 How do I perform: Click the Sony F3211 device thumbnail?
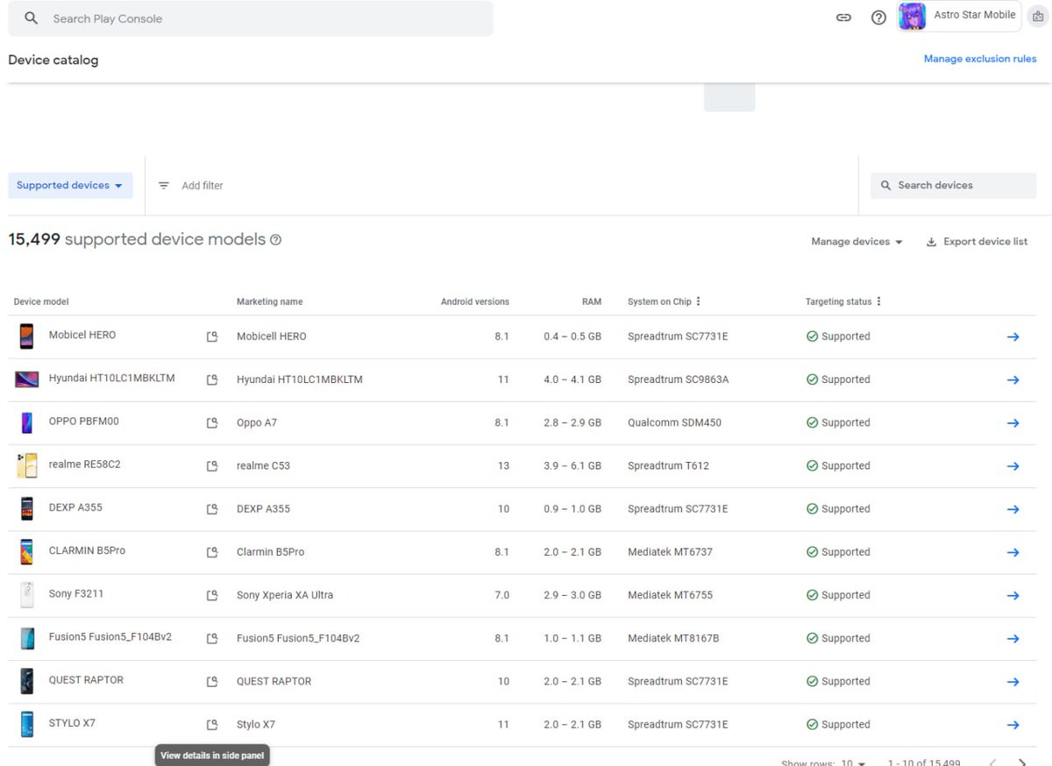26,595
